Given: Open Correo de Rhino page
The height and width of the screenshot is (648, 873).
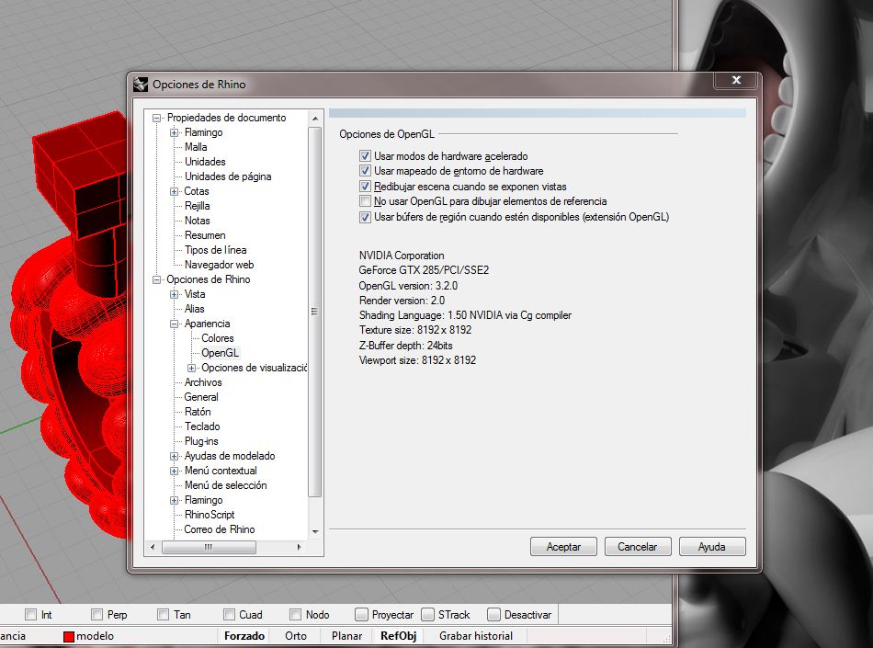Looking at the screenshot, I should (x=220, y=529).
